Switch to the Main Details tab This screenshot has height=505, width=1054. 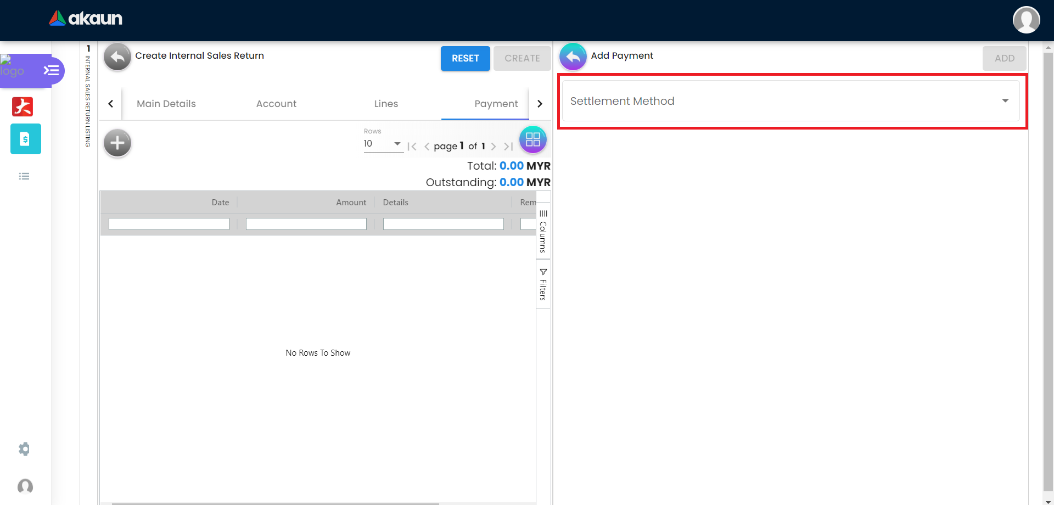coord(166,104)
